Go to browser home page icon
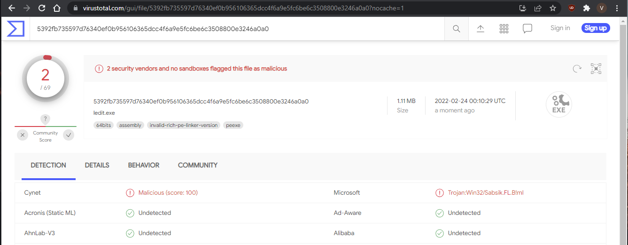Image resolution: width=628 pixels, height=245 pixels. 57,8
